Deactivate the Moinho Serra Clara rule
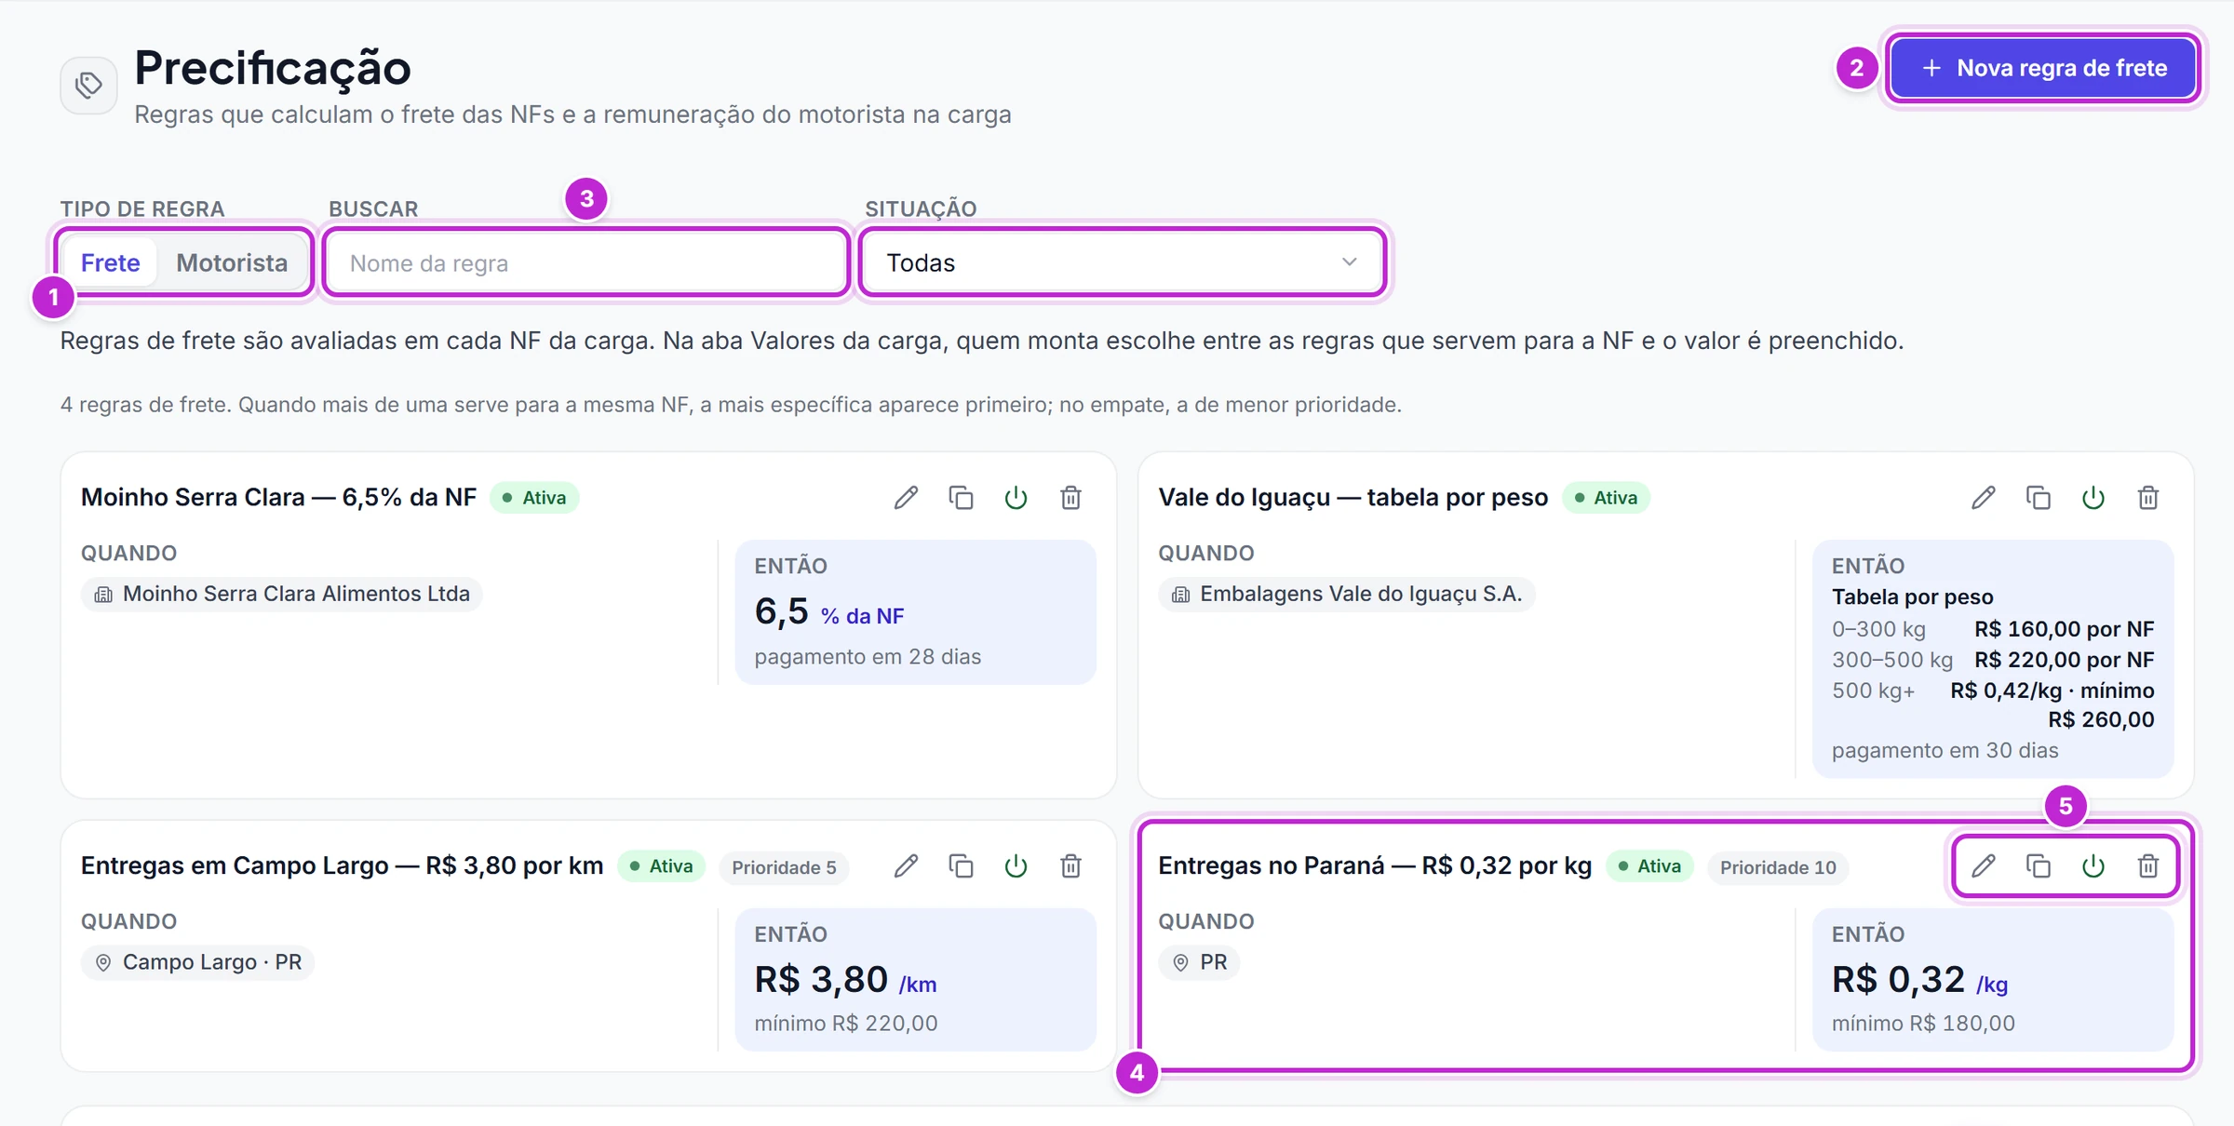The image size is (2234, 1126). 1016,498
